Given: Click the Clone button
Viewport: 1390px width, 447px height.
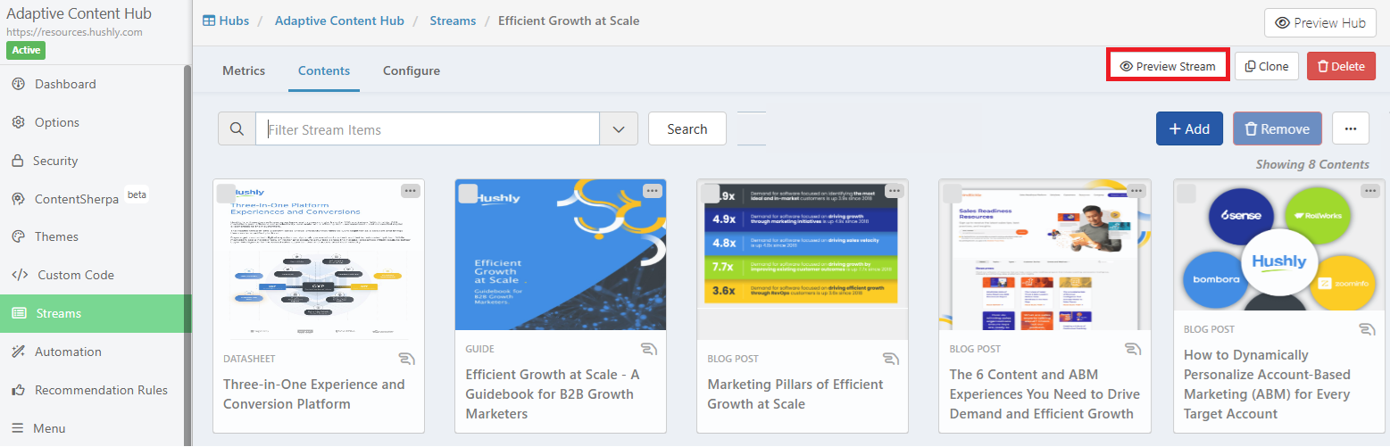Looking at the screenshot, I should tap(1266, 66).
